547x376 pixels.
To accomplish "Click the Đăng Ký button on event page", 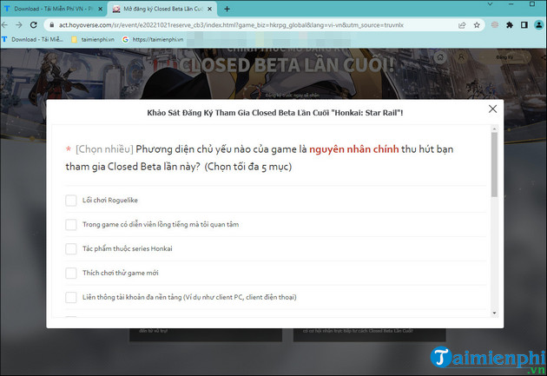I will (504, 57).
